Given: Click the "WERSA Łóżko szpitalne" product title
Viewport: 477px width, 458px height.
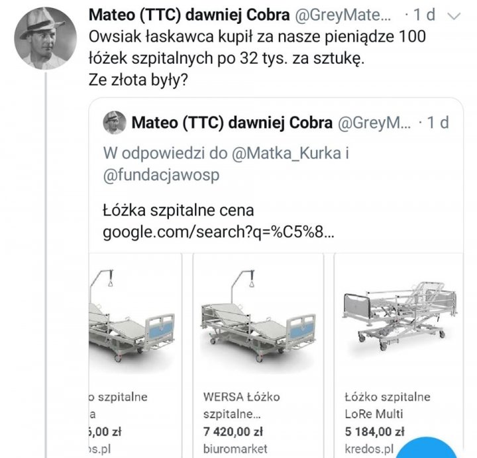Looking at the screenshot, I should (x=241, y=406).
